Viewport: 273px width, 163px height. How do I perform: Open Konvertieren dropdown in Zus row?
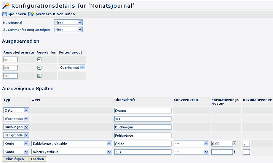pos(192,152)
